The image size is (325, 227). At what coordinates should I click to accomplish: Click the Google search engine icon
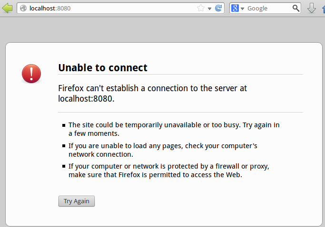pos(235,8)
